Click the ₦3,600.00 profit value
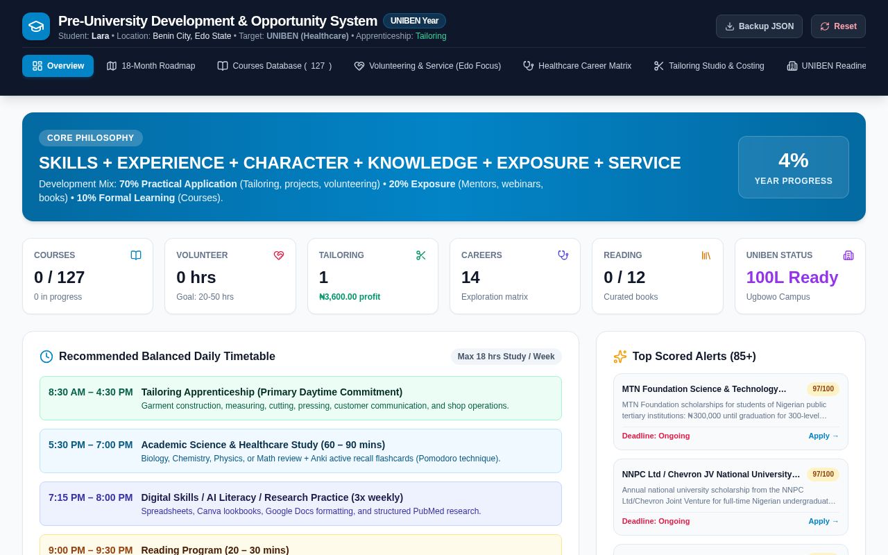This screenshot has height=555, width=888. 350,297
